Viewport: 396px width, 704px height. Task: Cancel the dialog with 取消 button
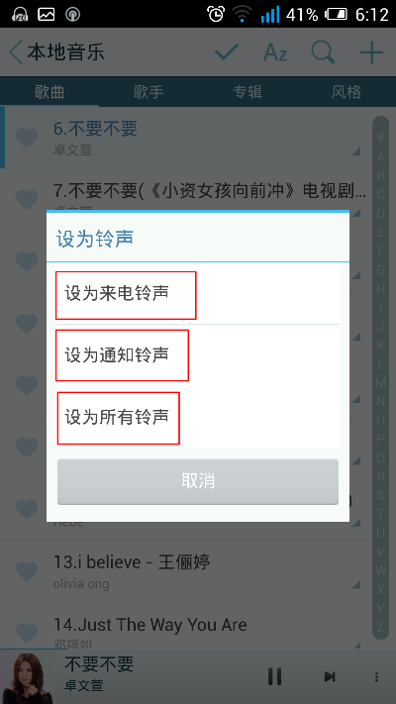tap(198, 481)
